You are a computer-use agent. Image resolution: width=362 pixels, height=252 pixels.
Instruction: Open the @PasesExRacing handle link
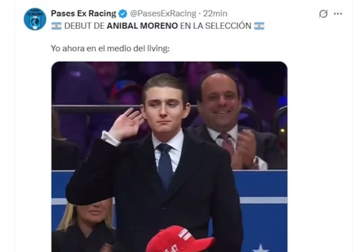163,13
